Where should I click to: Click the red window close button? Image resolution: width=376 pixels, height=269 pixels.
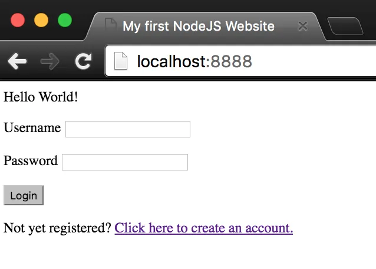pyautogui.click(x=18, y=20)
